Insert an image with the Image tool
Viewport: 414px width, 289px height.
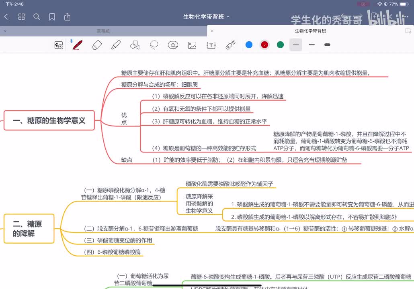(192, 45)
